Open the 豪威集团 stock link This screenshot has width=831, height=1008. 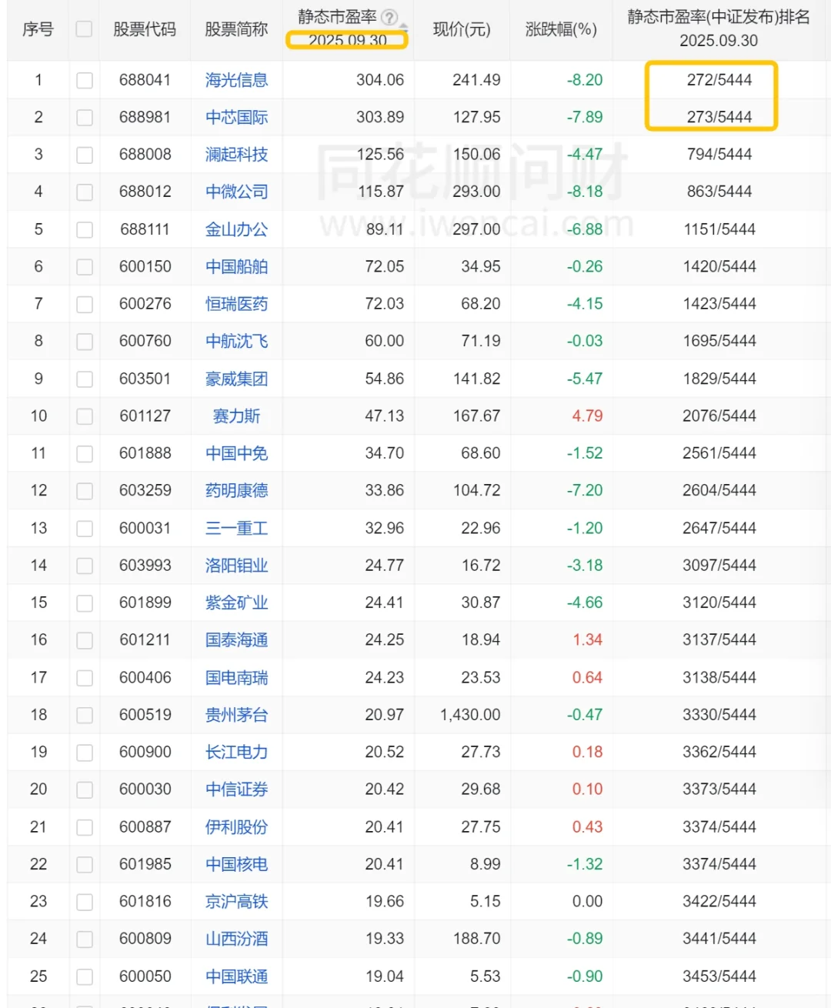click(x=236, y=379)
